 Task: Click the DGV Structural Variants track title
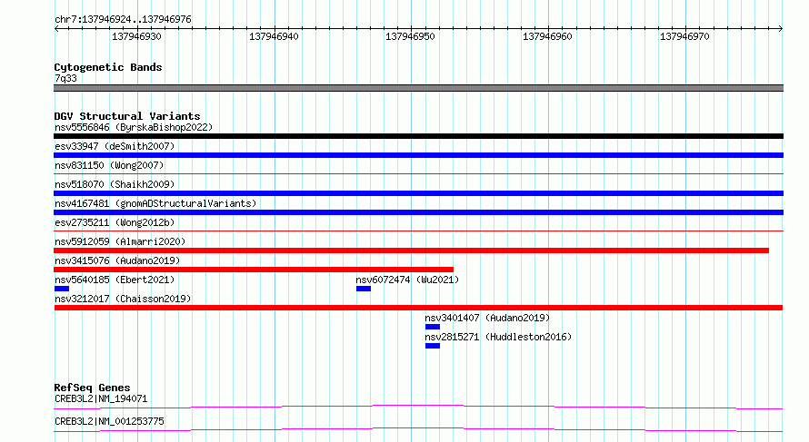click(x=127, y=116)
